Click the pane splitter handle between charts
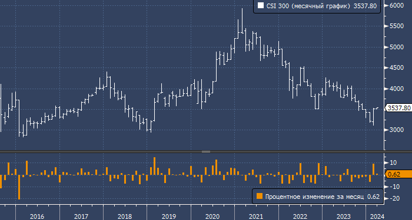Screen dimensions: 412x220 point(206,151)
